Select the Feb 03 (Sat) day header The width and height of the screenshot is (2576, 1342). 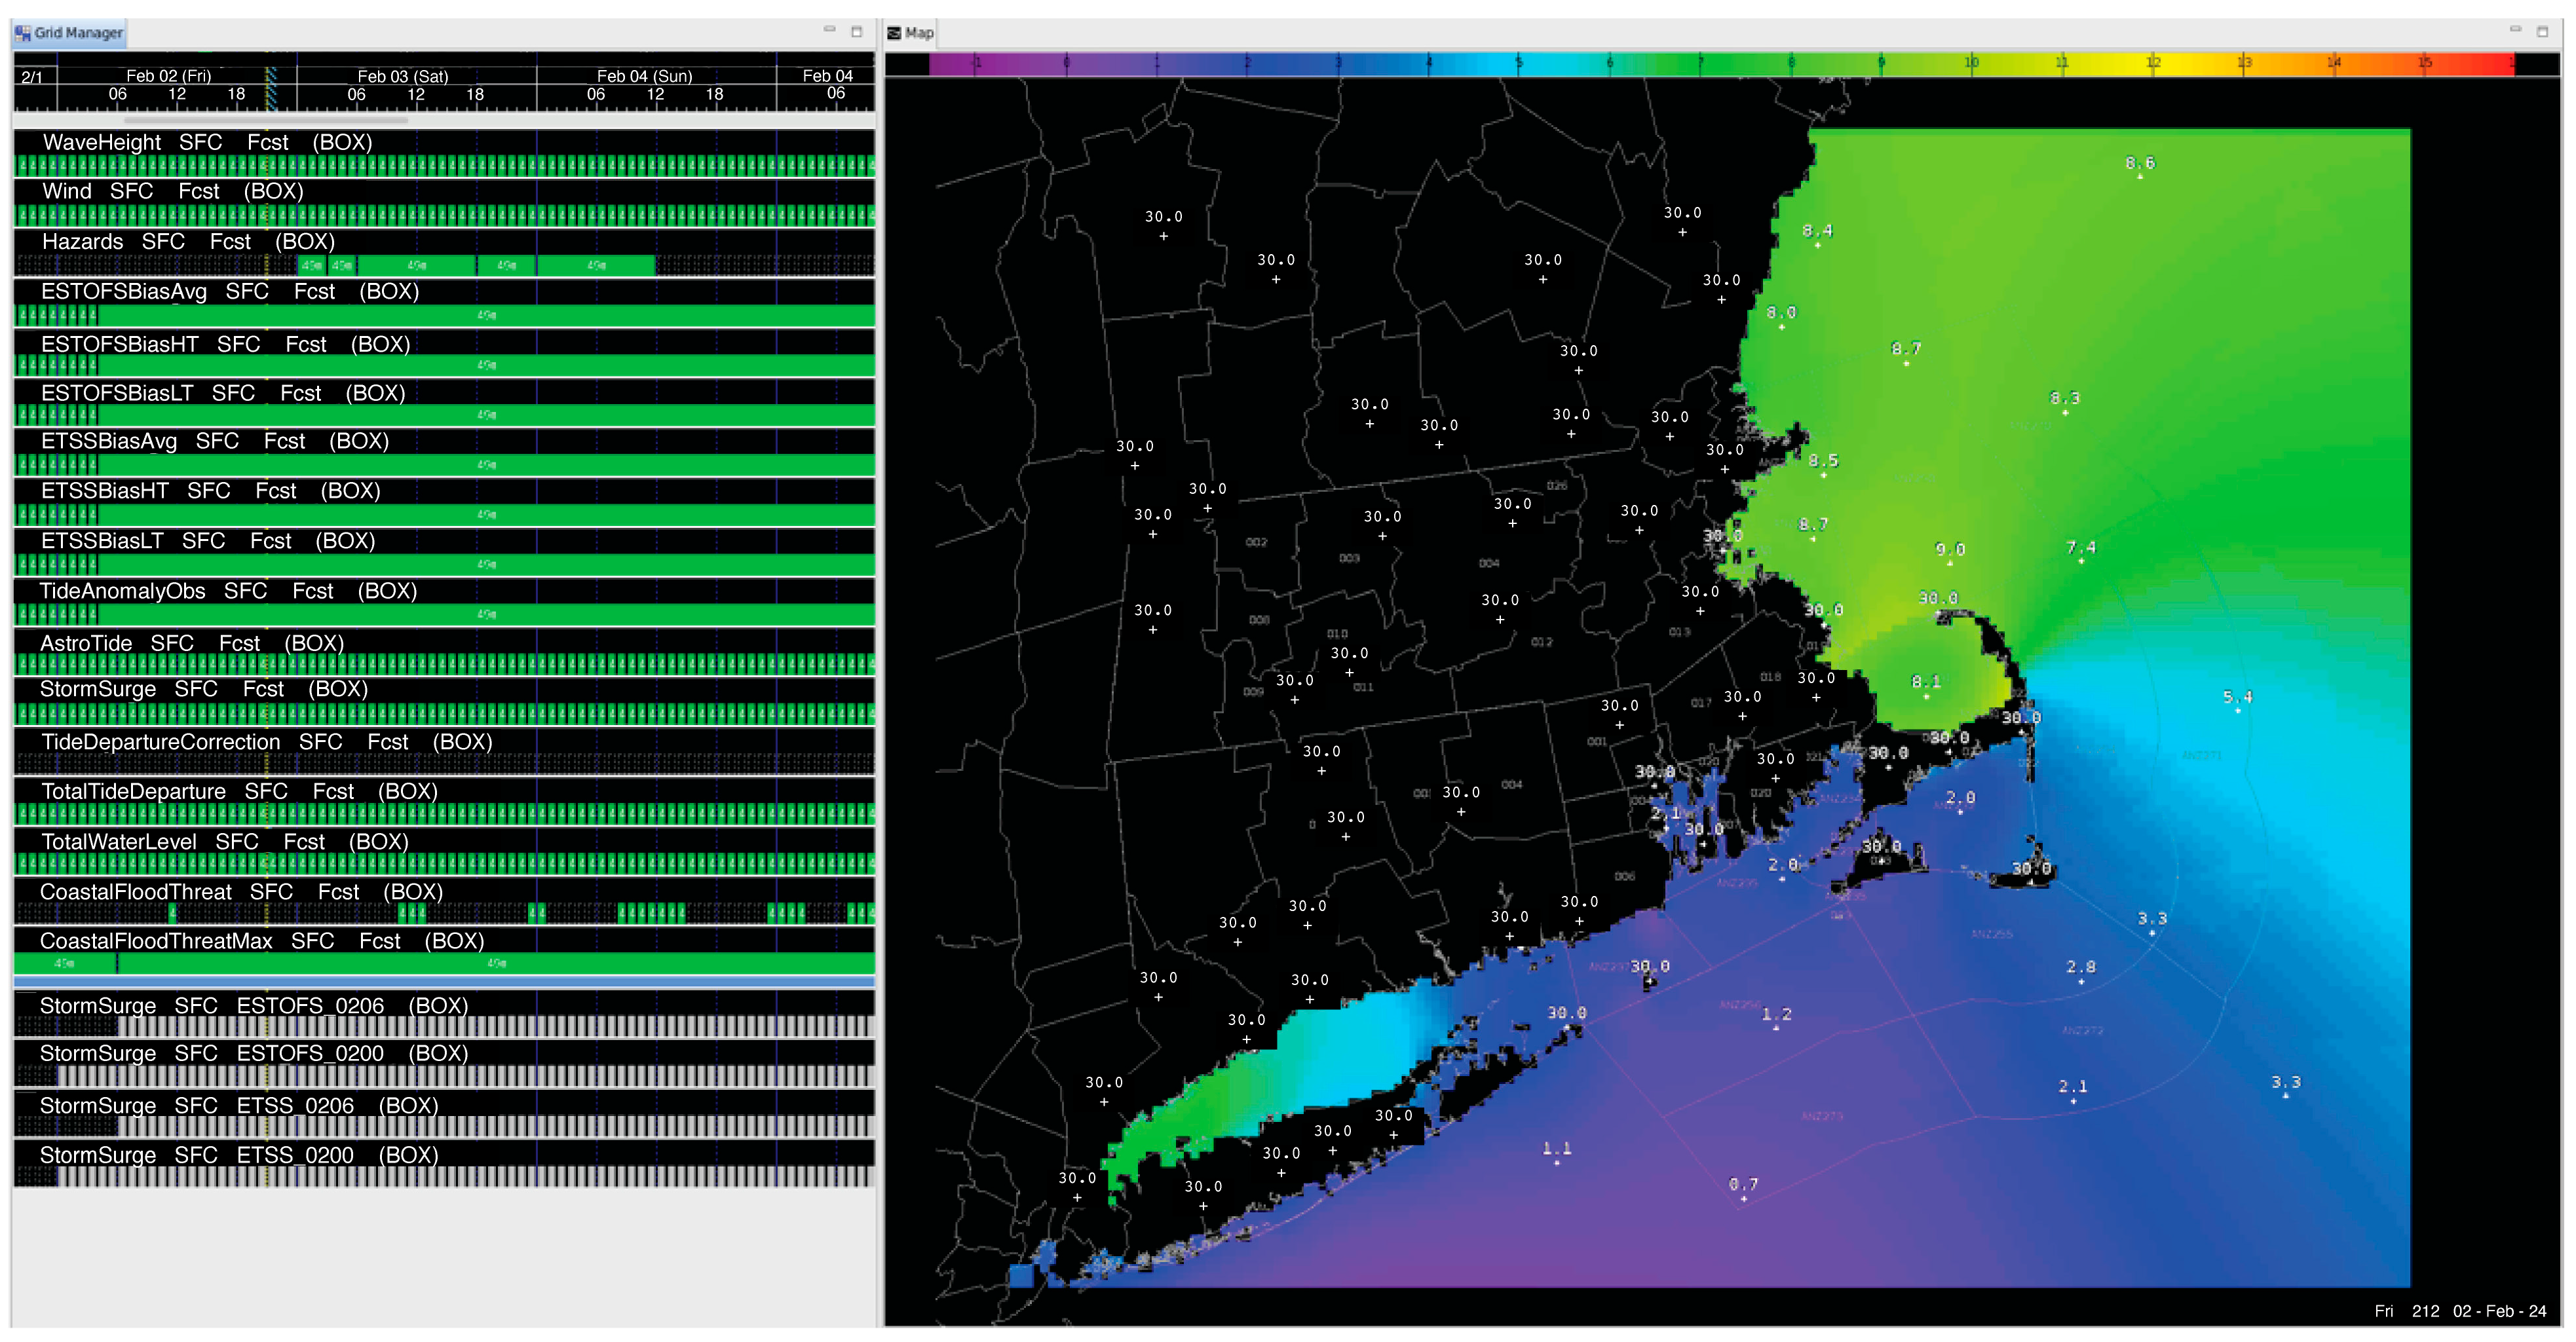[403, 76]
